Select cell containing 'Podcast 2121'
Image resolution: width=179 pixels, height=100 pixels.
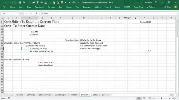coord(144,22)
